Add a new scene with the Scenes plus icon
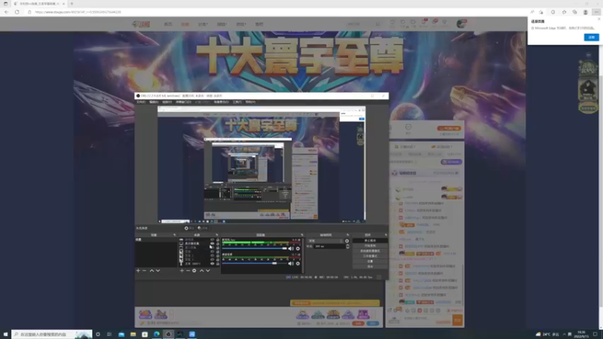 [x=138, y=270]
